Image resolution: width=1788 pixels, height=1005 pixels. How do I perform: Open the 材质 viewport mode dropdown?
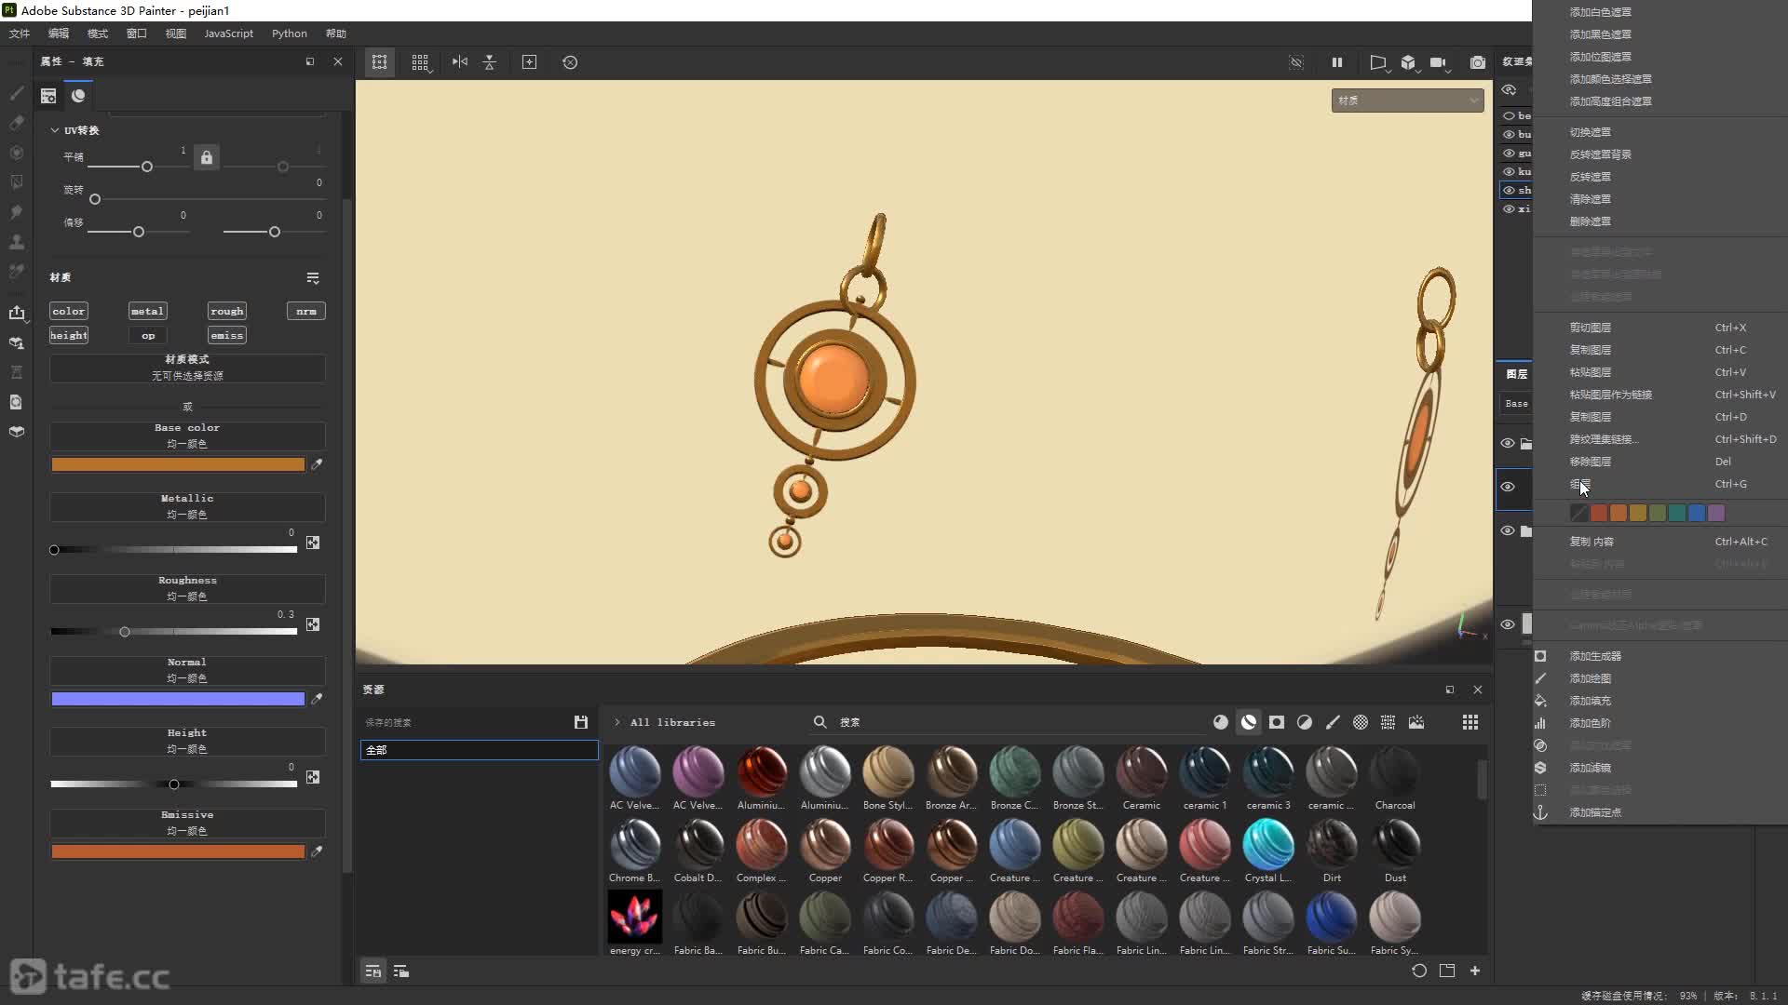1407,100
